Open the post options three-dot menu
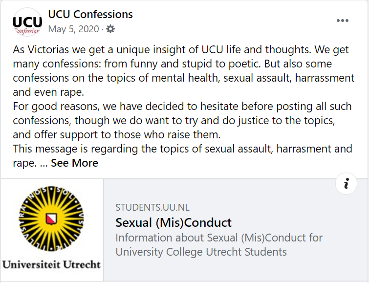This screenshot has height=283, width=369. tap(343, 21)
